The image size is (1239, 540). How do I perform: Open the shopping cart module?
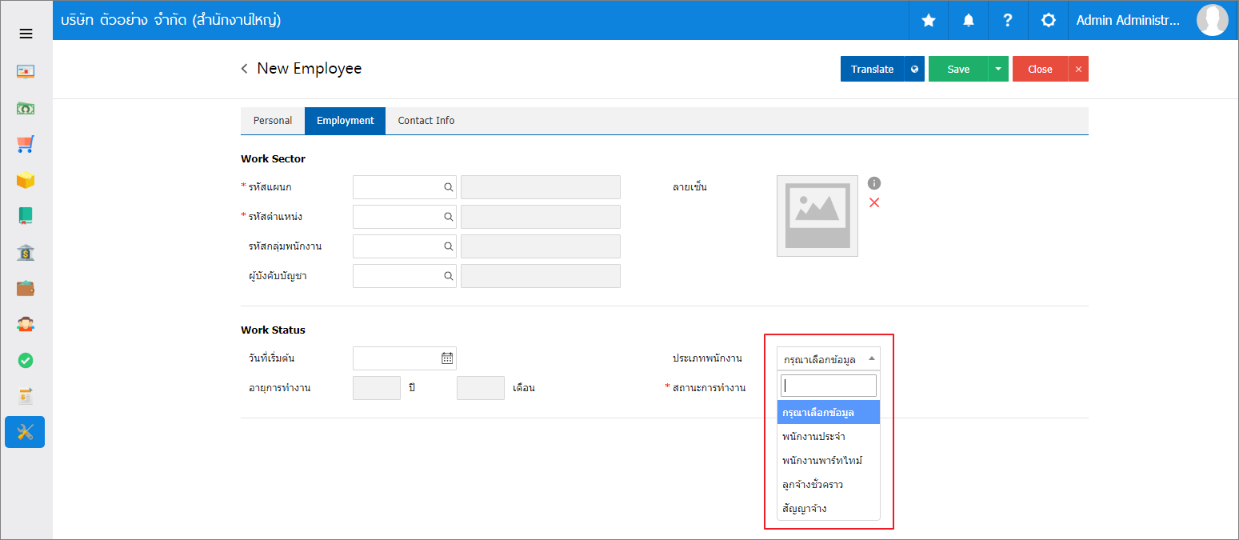click(x=26, y=145)
